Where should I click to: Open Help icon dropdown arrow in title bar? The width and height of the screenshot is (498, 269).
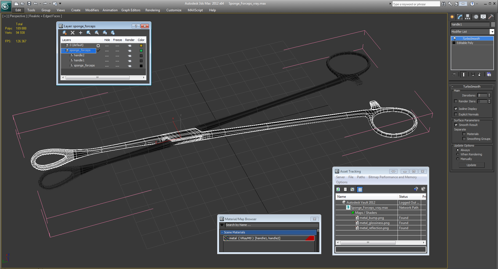pyautogui.click(x=477, y=4)
